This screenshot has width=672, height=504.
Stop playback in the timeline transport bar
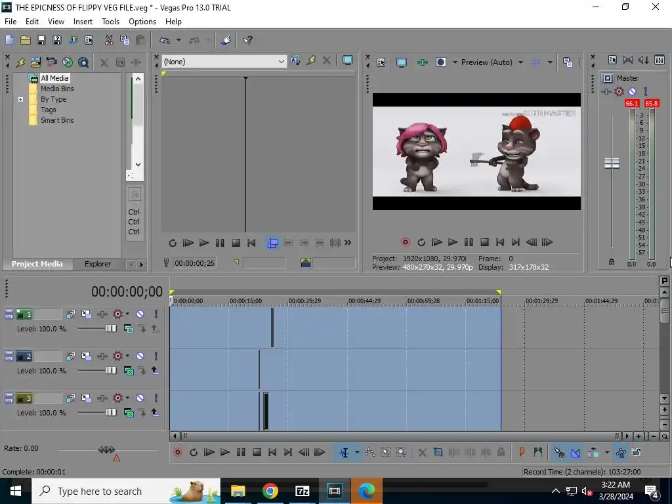click(x=257, y=452)
